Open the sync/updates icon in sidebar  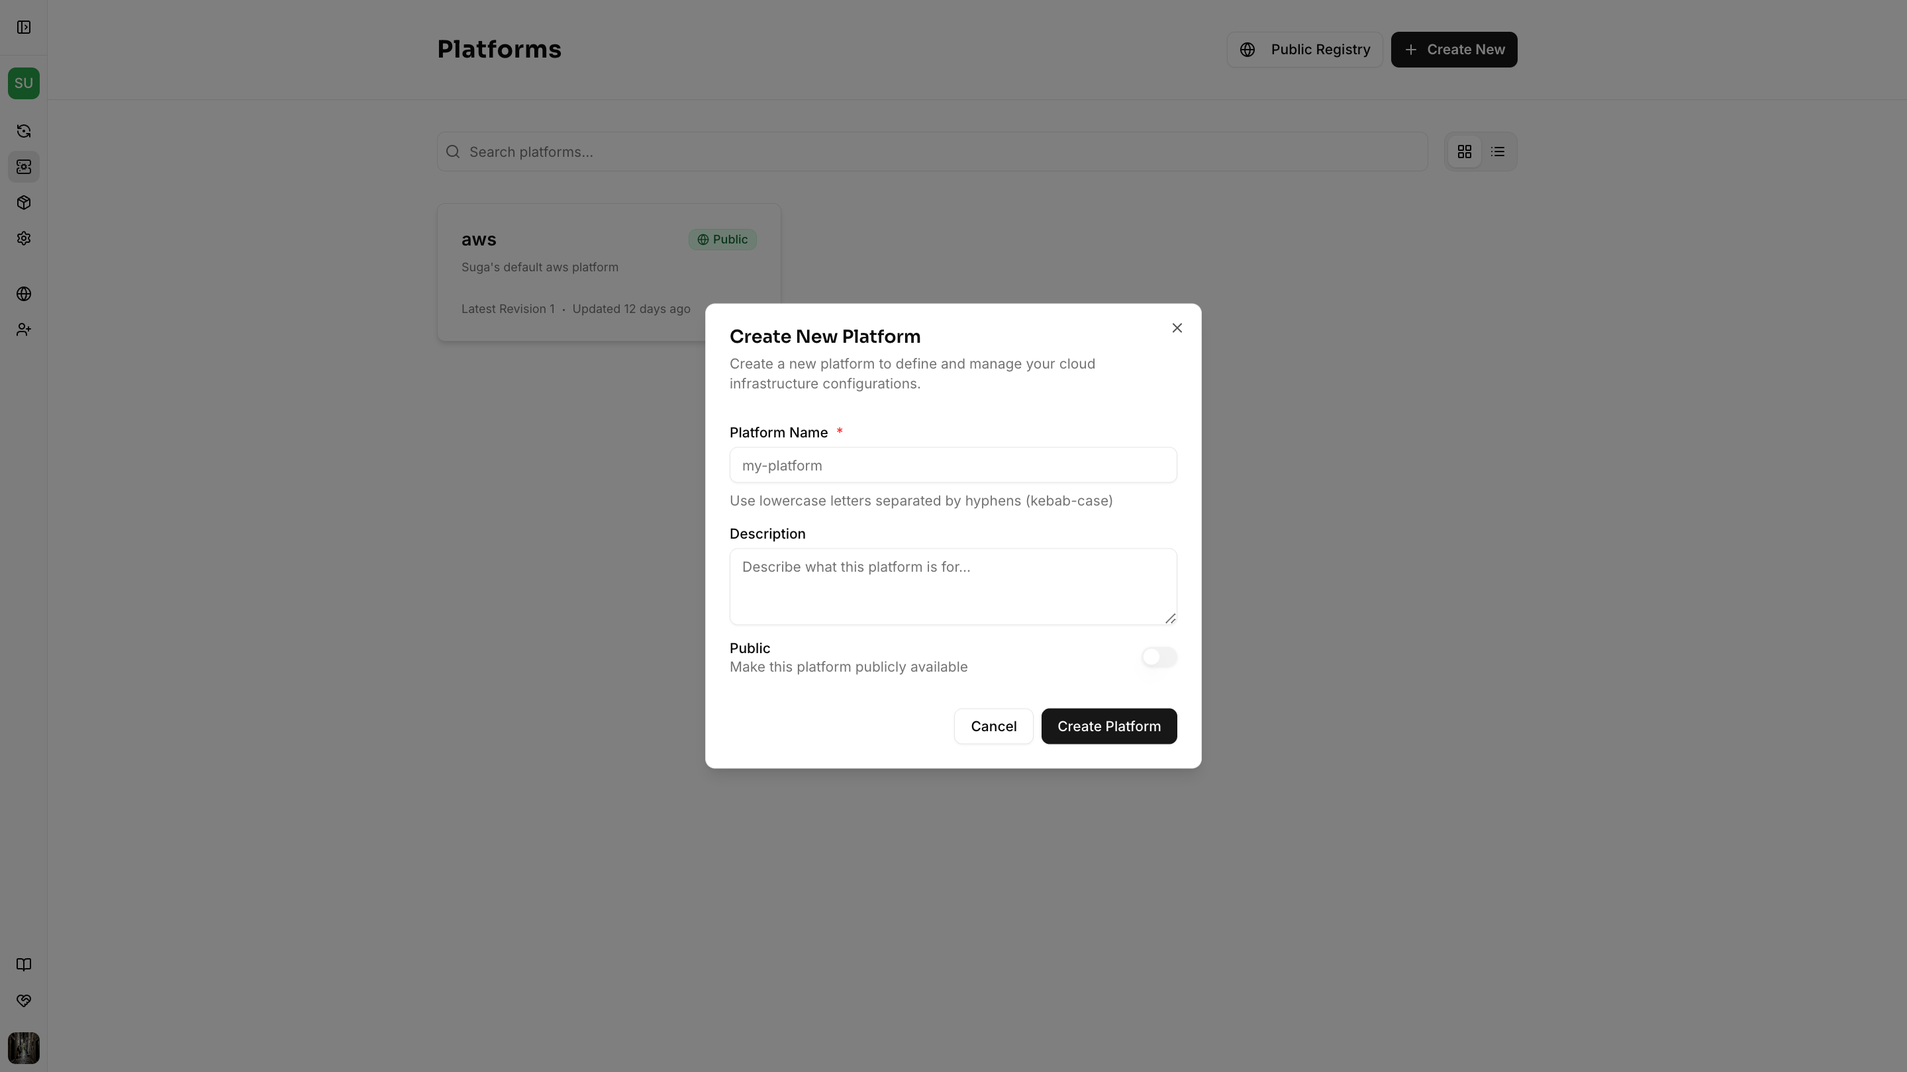[x=24, y=131]
